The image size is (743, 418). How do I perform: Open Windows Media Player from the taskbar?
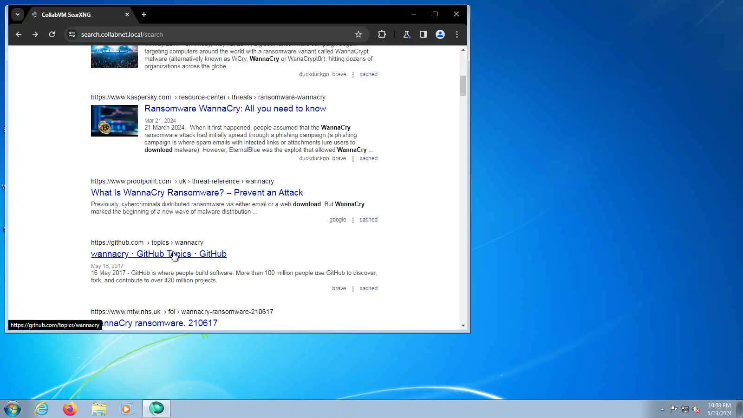coord(127,409)
